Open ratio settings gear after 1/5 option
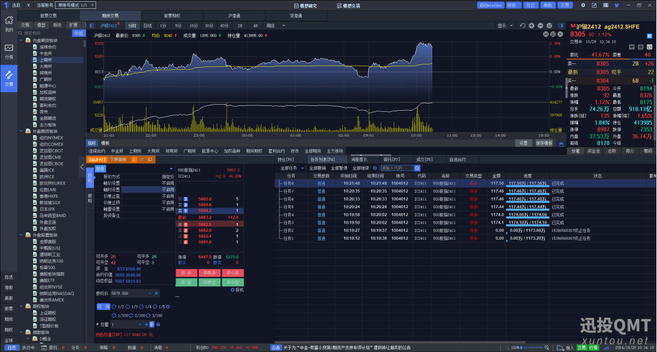Screen dimensions: 657x352 pos(168,307)
